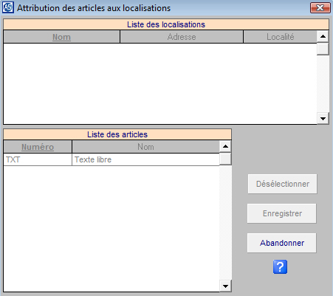
Task: Click the Localité column header
Action: pyautogui.click(x=281, y=37)
